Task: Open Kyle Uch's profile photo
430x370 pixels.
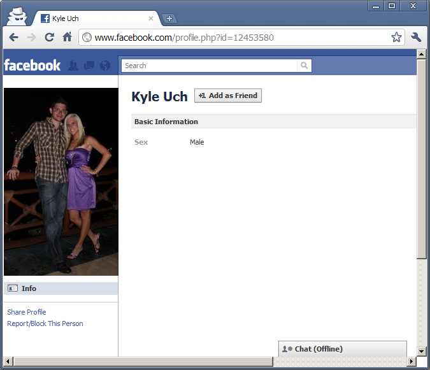Action: [61, 181]
